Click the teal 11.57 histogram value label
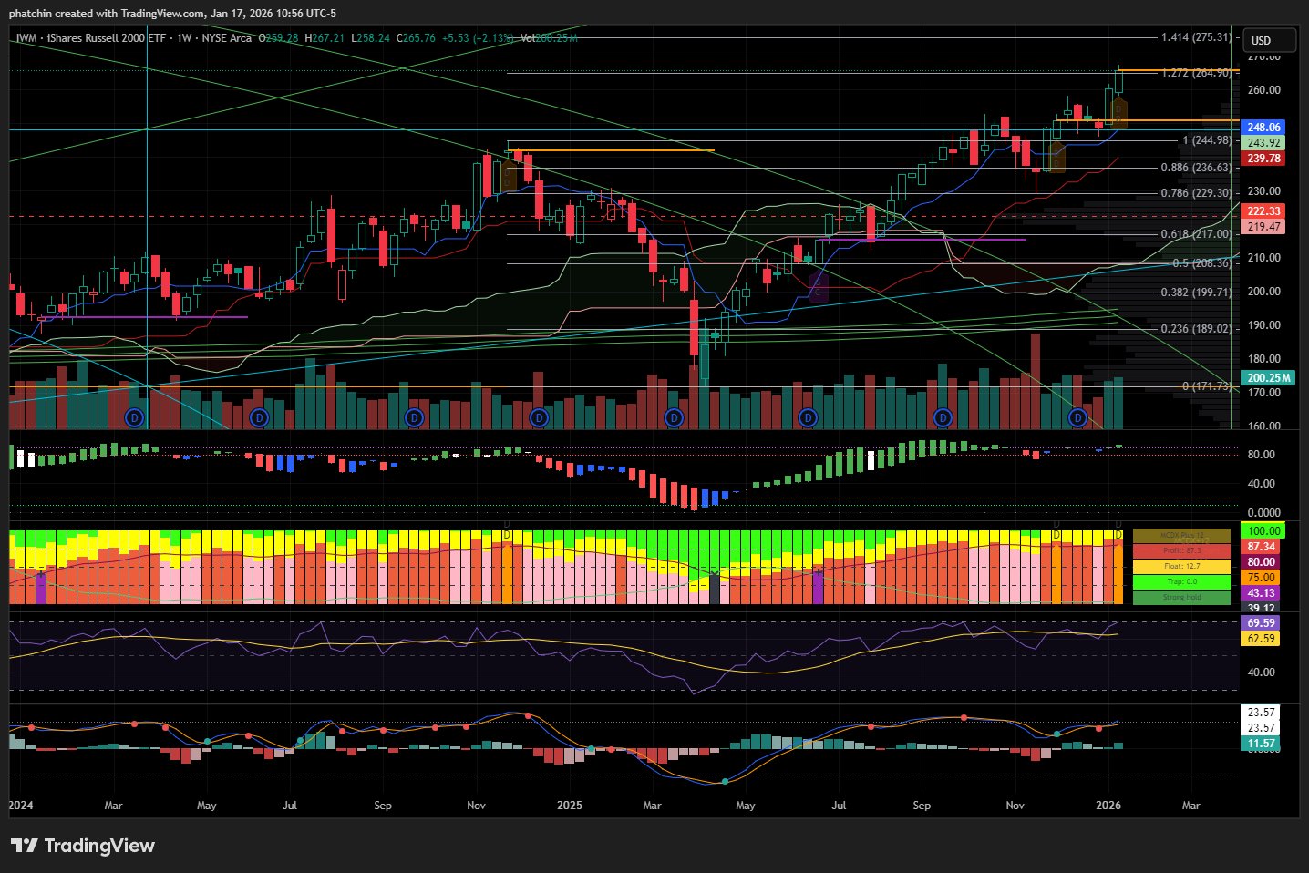 coord(1261,744)
